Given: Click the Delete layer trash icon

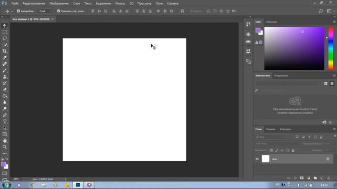Looking at the screenshot, I should coord(329,178).
